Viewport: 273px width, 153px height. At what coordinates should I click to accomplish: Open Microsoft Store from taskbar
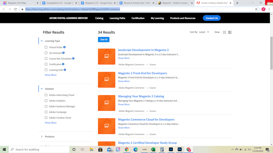(100, 149)
